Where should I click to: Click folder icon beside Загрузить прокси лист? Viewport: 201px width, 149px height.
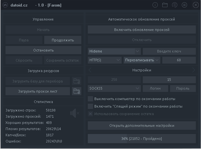(76, 91)
